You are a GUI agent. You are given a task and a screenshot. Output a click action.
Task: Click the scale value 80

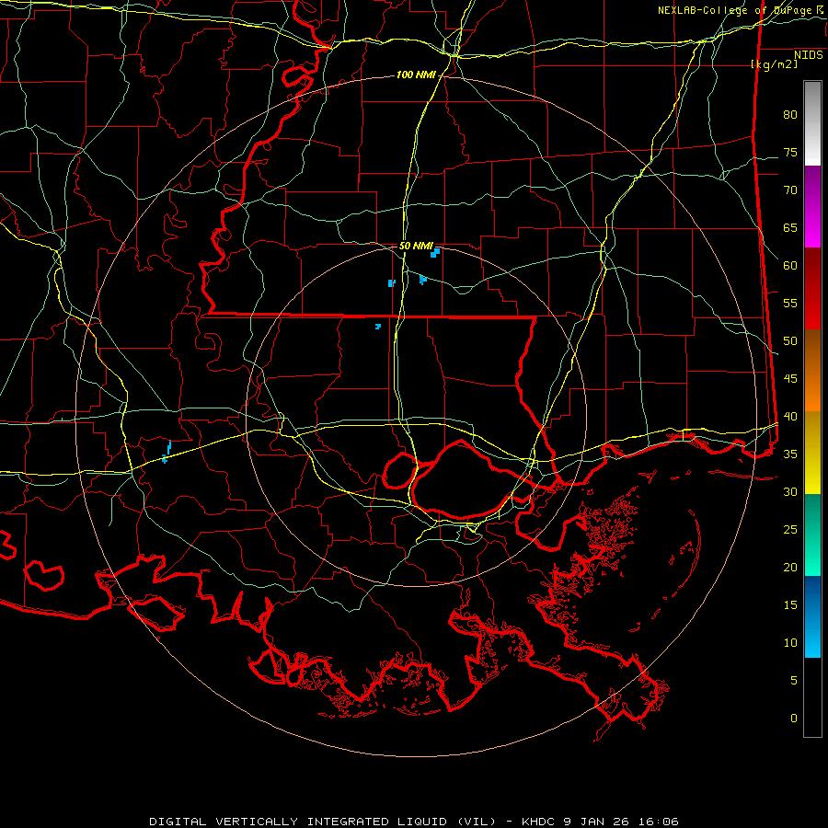[790, 115]
